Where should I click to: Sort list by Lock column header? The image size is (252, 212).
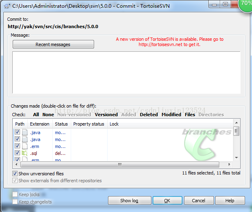point(114,124)
